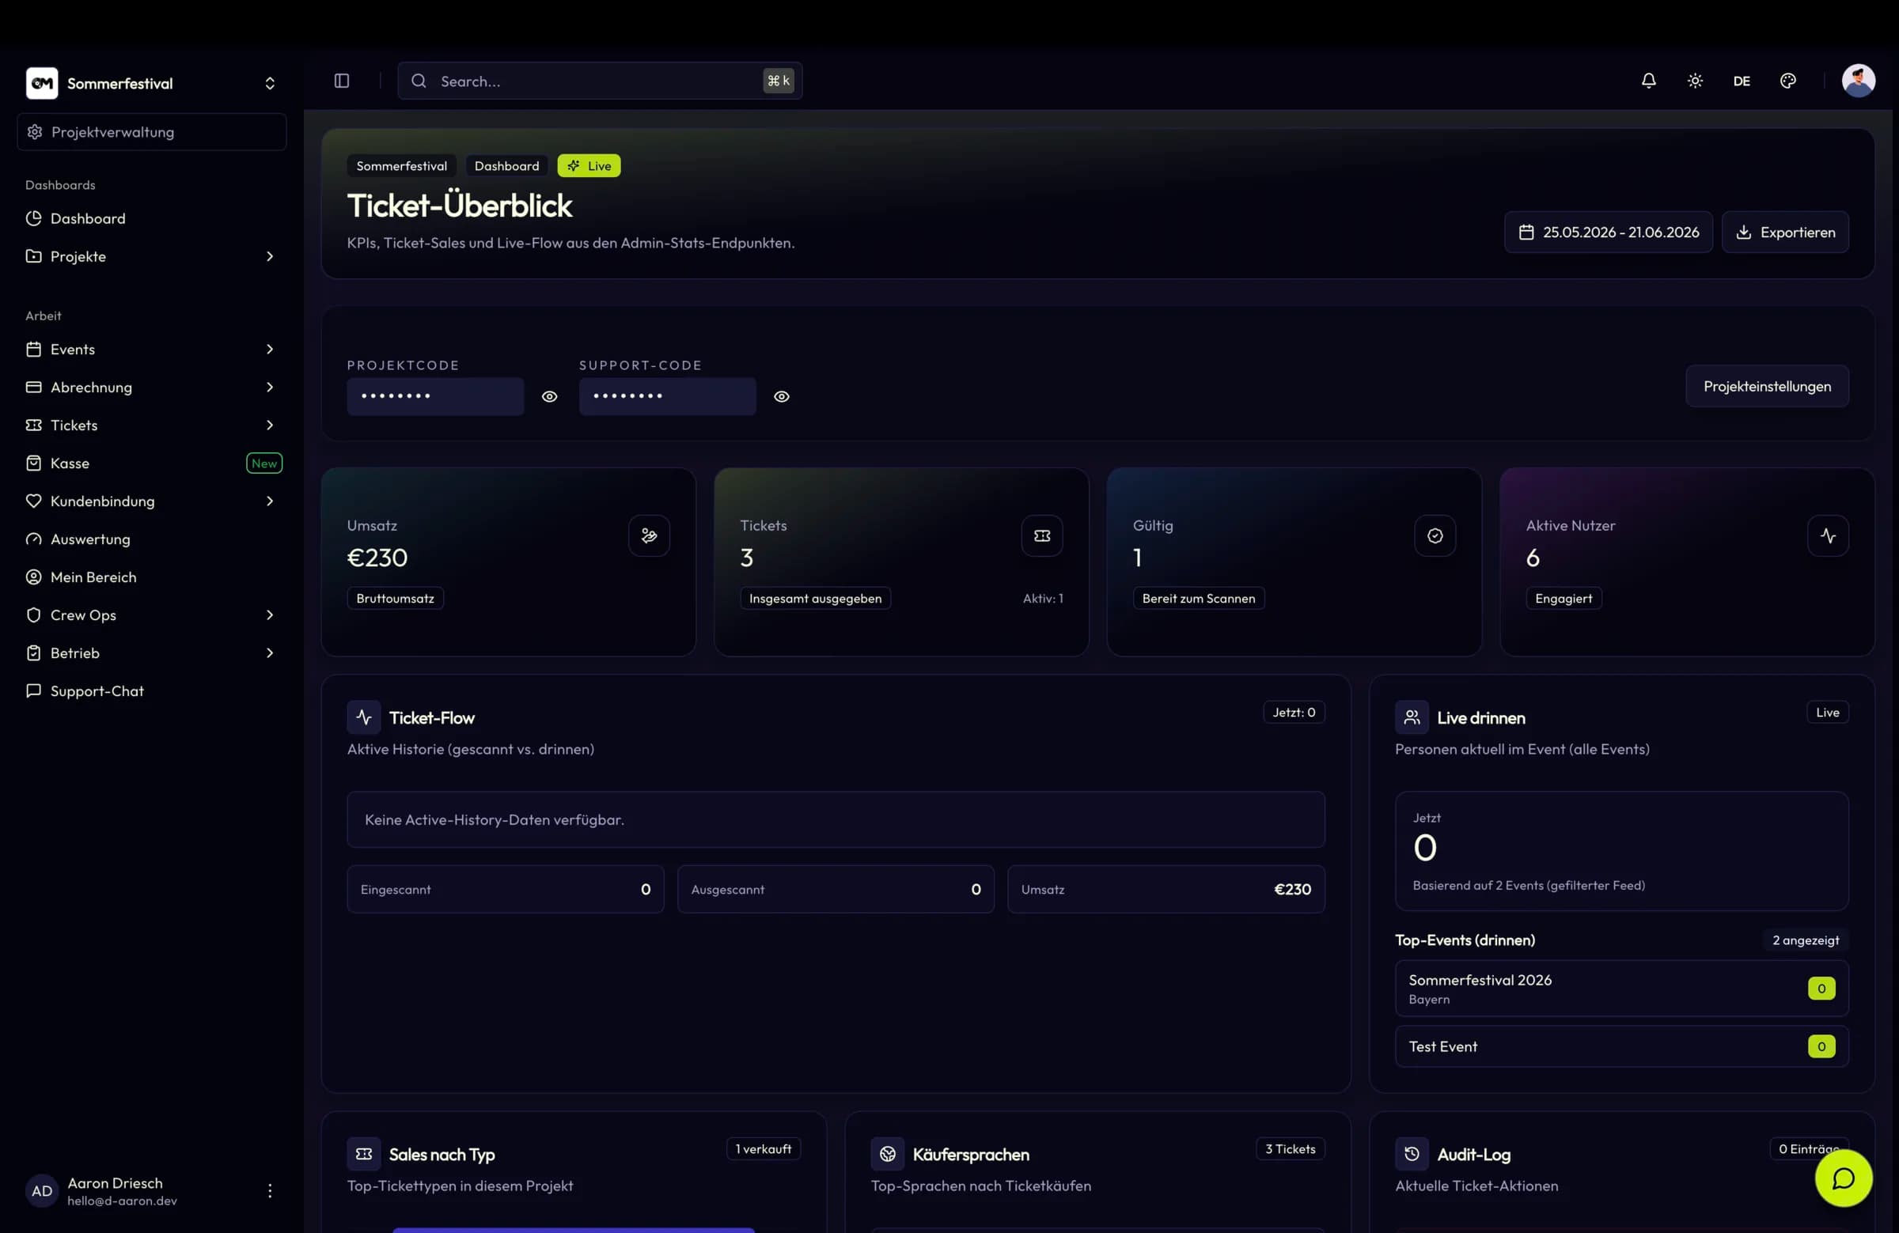
Task: Expand the Betrieb sidebar section
Action: tap(152, 653)
